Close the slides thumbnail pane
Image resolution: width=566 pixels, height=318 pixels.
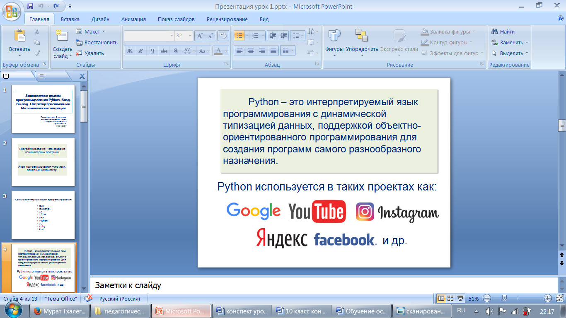(x=82, y=76)
